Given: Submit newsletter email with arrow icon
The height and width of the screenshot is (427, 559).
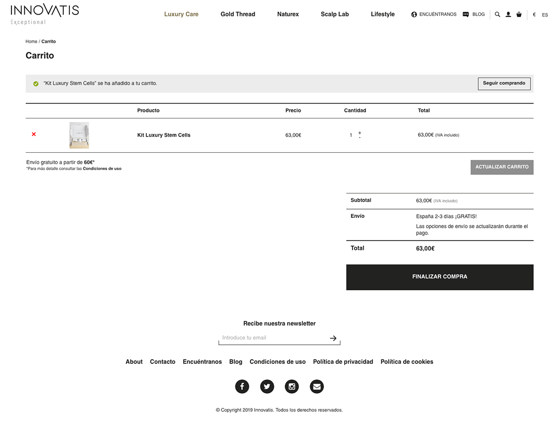Looking at the screenshot, I should pos(333,338).
